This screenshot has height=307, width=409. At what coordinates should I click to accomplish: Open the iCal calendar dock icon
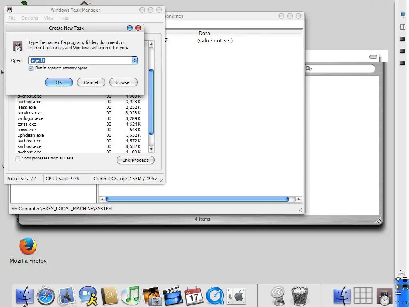point(194,296)
